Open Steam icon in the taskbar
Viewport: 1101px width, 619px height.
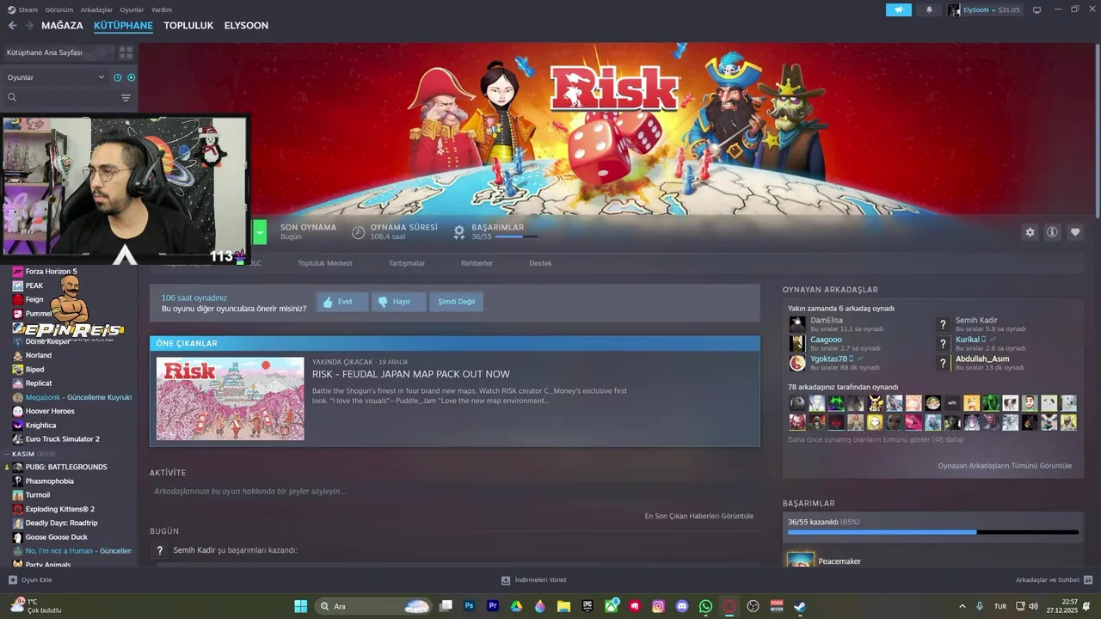pyautogui.click(x=800, y=606)
